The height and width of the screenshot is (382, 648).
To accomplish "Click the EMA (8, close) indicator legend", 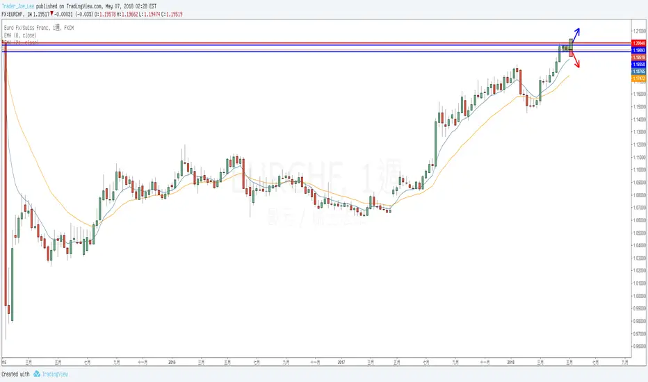I will point(20,35).
